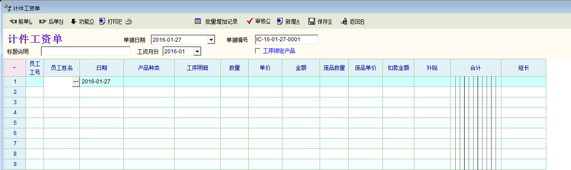Click the 标题说明 text input field
Screen dimensions: 571x170
click(x=85, y=51)
